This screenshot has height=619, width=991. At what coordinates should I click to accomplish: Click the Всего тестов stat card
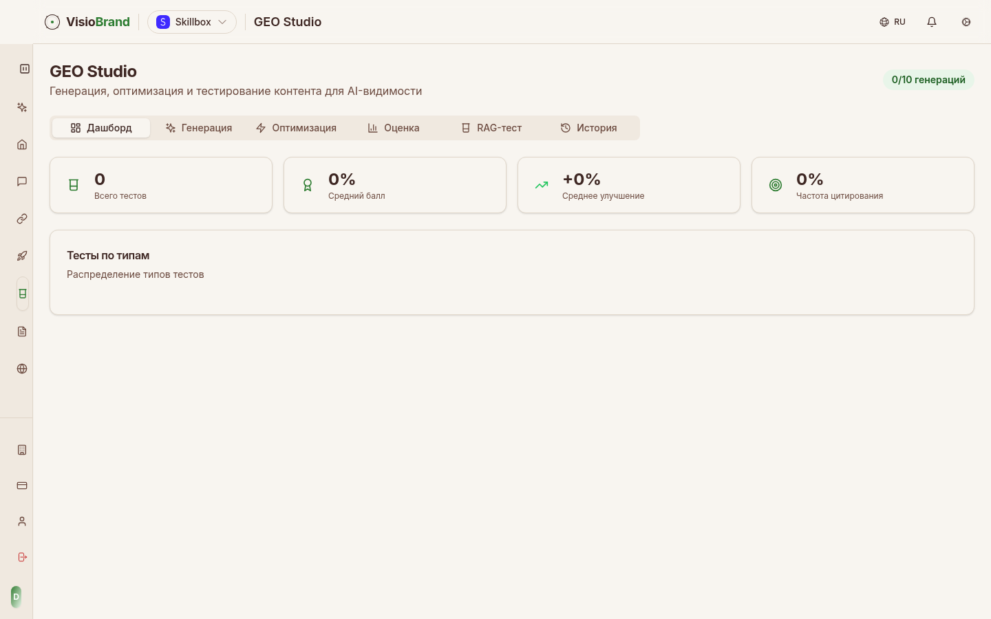click(161, 185)
